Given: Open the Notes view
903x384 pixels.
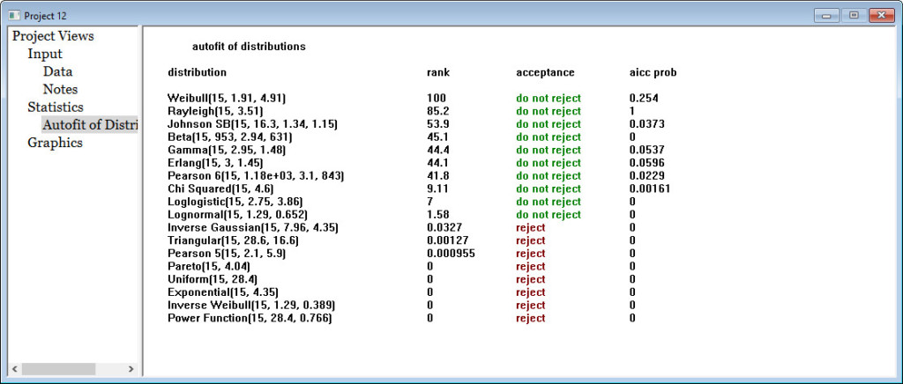Looking at the screenshot, I should [60, 90].
